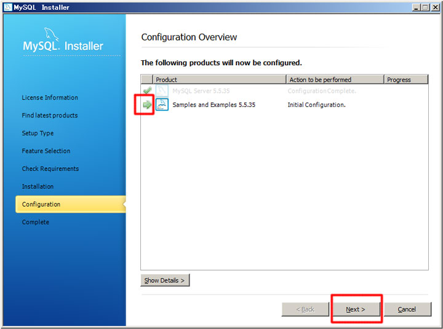Click the Product column header
The image size is (443, 329).
(x=220, y=80)
